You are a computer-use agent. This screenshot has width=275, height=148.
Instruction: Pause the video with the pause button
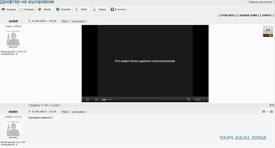point(88,100)
